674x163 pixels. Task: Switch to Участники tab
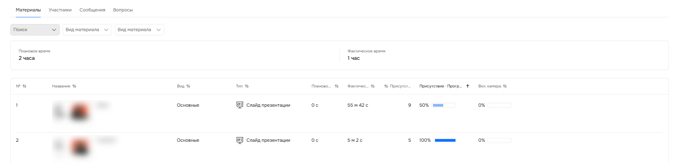(x=60, y=10)
